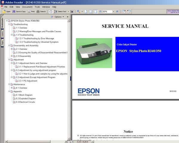Open the Select Text tool dropdown arrow

68,12
